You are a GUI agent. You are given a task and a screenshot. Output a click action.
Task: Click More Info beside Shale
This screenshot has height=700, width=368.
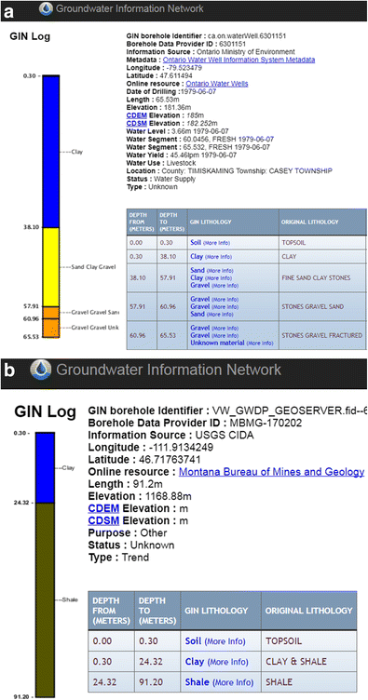[233, 682]
